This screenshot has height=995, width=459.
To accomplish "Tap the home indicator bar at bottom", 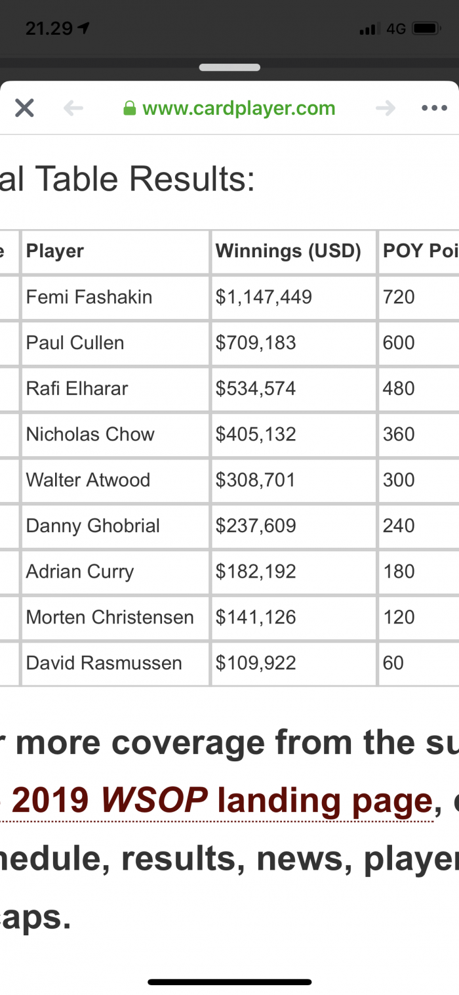I will [x=229, y=982].
